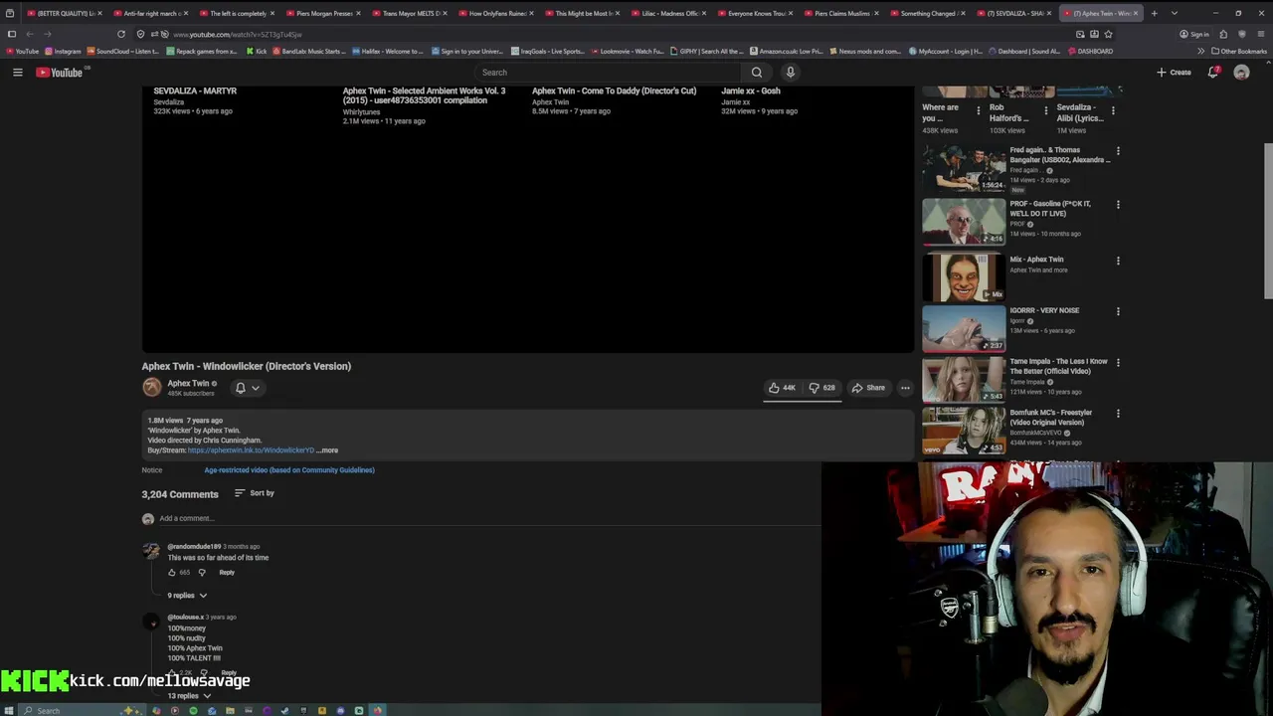Open the IGORRR - VERY NOISE title
Screen dimensions: 1273x716
pos(1044,310)
